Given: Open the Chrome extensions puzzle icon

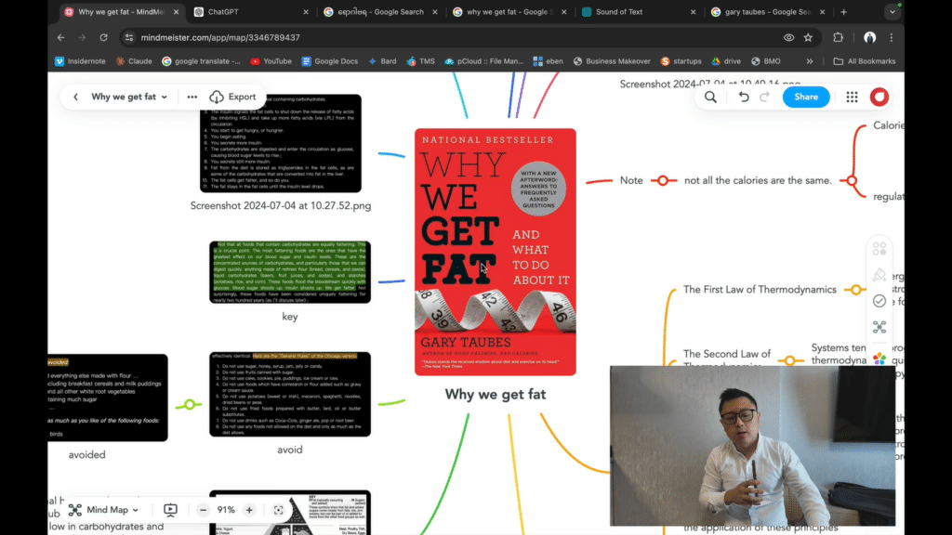Looking at the screenshot, I should coord(838,37).
